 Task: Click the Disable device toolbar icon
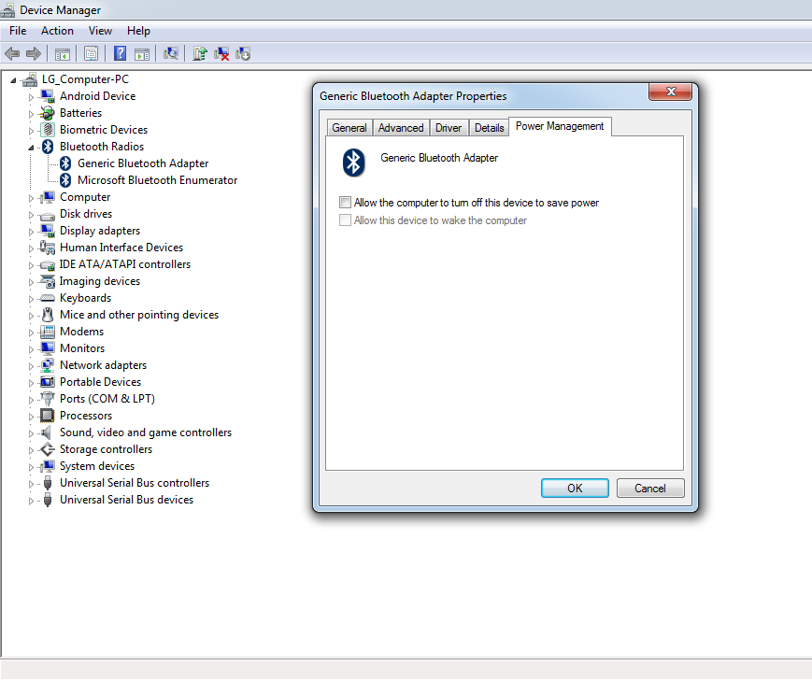point(243,53)
